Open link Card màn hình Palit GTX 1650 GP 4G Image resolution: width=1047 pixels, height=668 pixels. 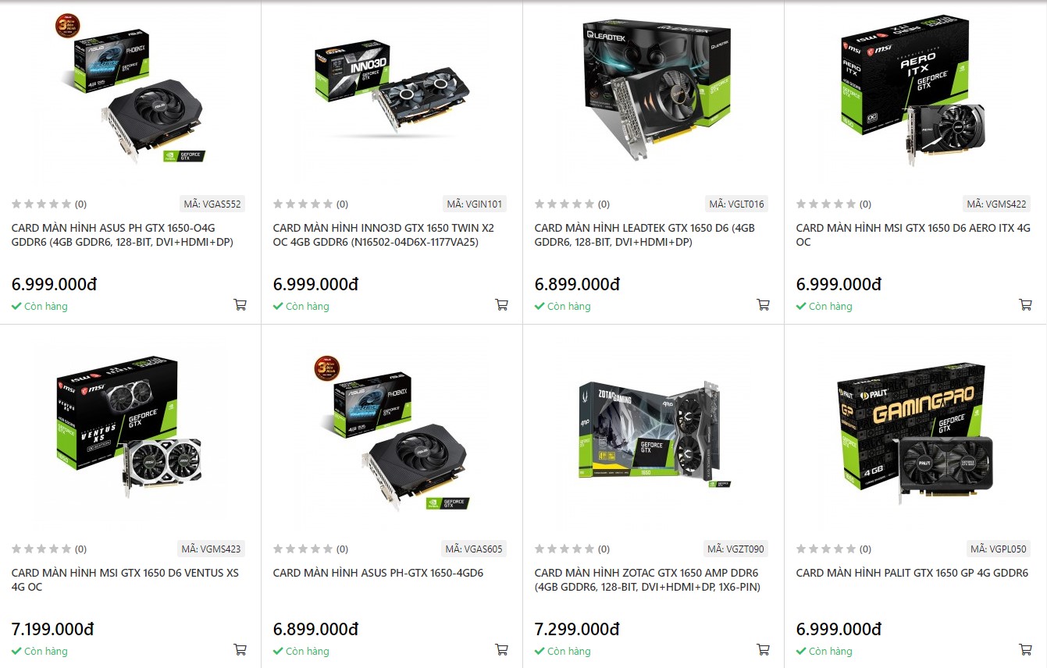coord(912,573)
